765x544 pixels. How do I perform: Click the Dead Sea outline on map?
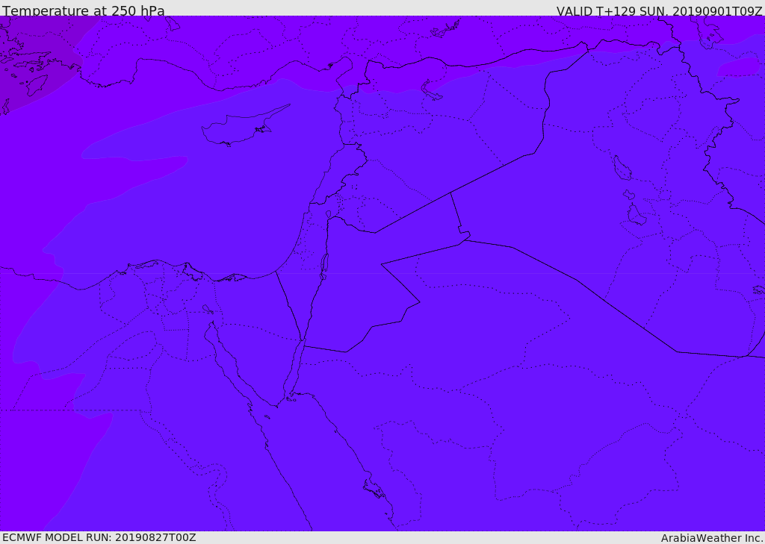(x=323, y=266)
